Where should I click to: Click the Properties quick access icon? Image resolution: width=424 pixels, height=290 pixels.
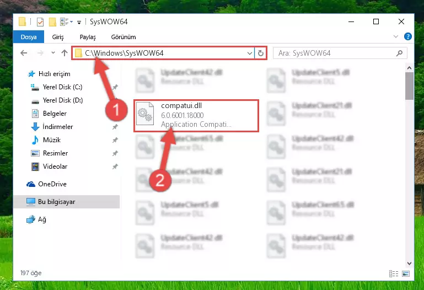pos(40,22)
